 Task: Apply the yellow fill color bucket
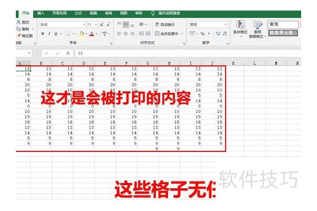(82, 34)
